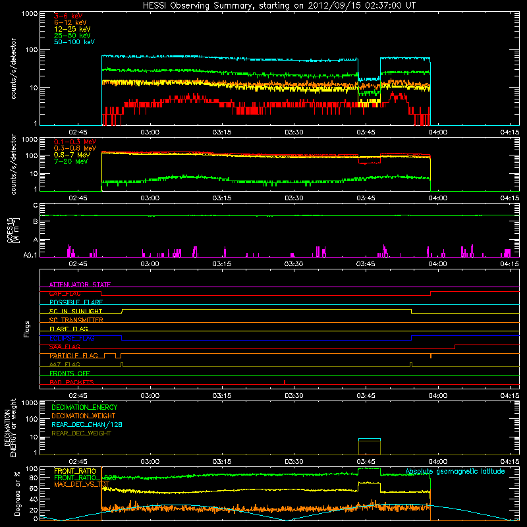Screen dimensions: 527x527
Task: Click the 0.3-0.8 MeV legend entry
Action: click(75, 148)
